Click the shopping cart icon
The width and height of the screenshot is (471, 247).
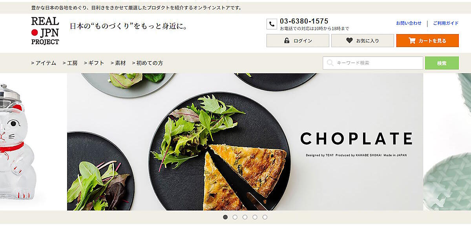point(412,40)
